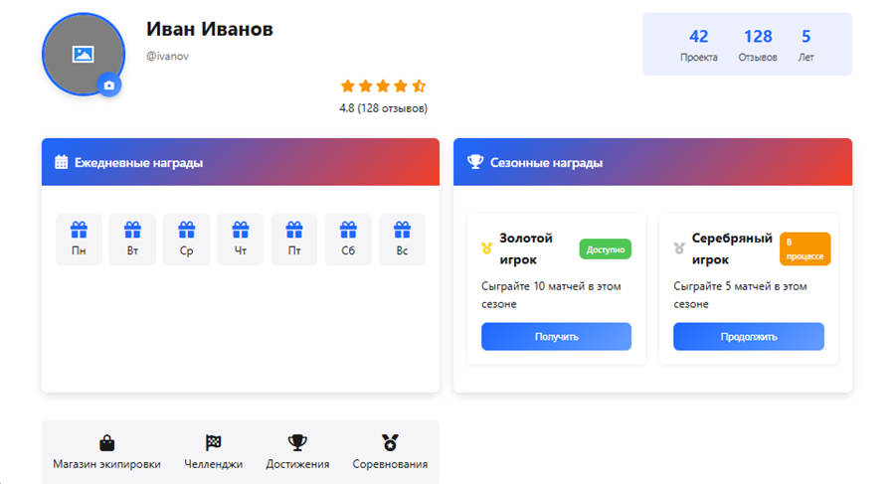Click the Серебряный игрок title
This screenshot has width=896, height=484.
pyautogui.click(x=732, y=248)
